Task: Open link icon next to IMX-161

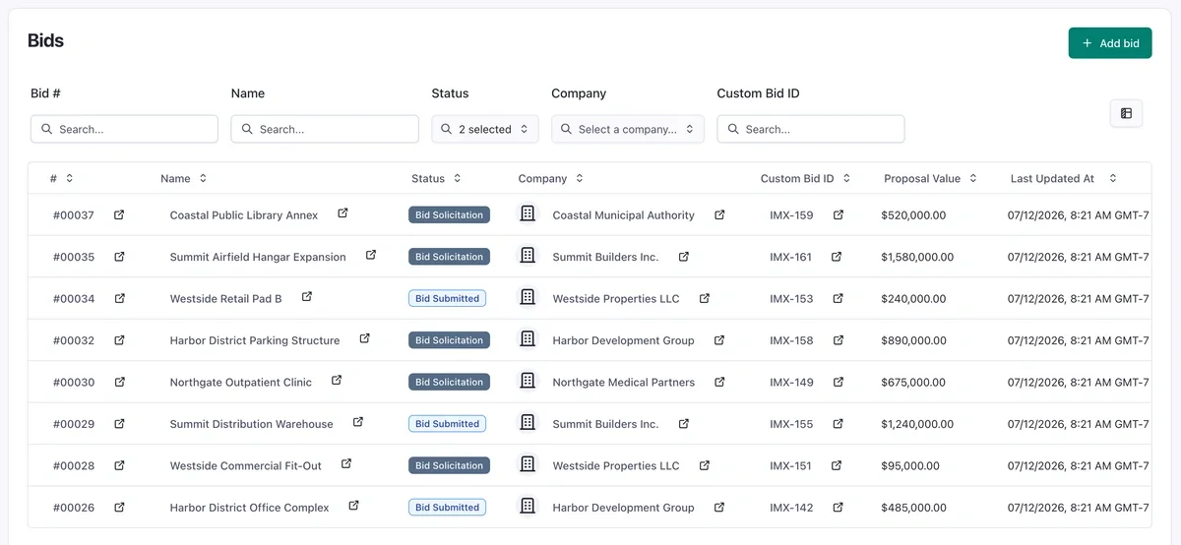Action: [x=837, y=257]
